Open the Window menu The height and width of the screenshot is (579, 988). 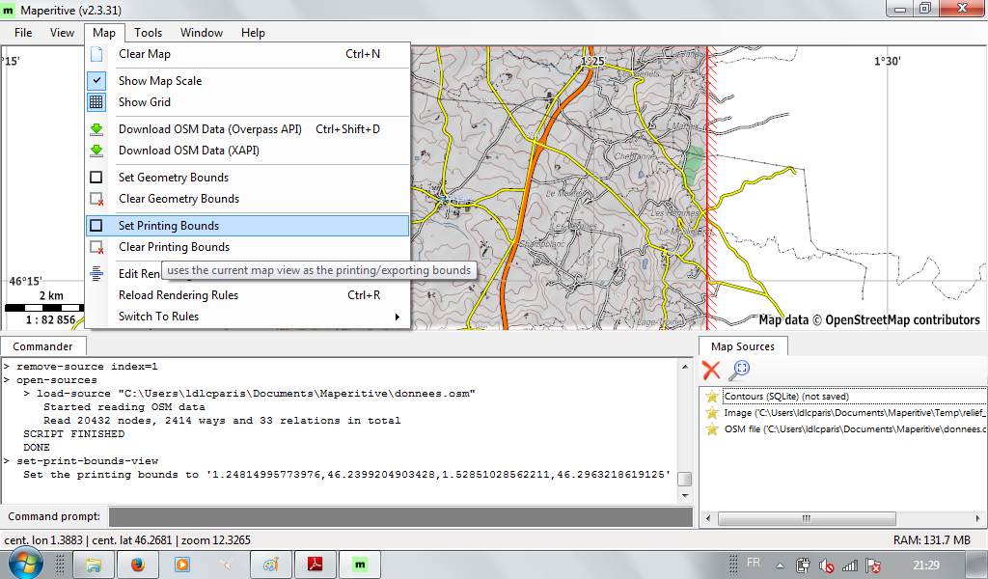(202, 33)
